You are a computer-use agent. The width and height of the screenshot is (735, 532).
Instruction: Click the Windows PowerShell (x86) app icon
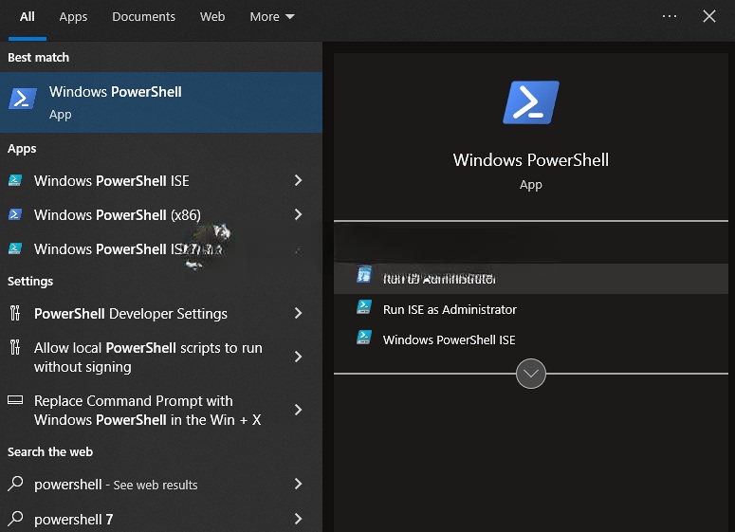[x=15, y=215]
